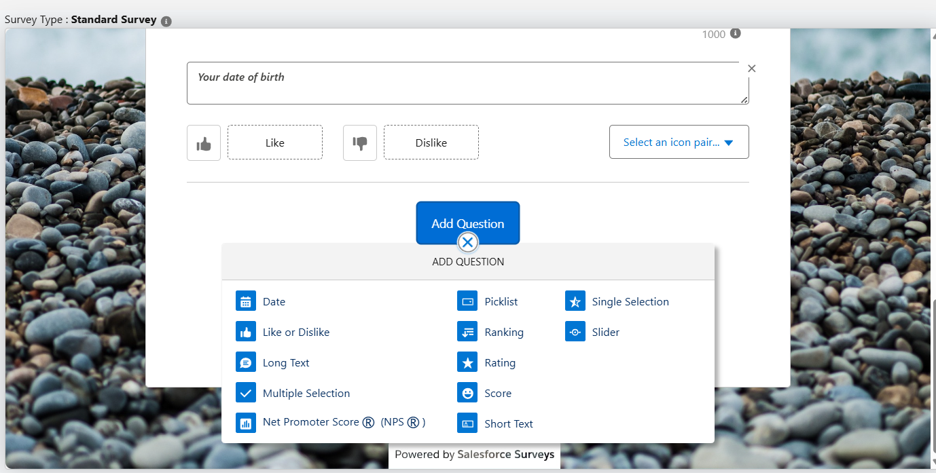Select the Net Promoter Score chart icon
Screen dimensions: 936x473
(245, 422)
